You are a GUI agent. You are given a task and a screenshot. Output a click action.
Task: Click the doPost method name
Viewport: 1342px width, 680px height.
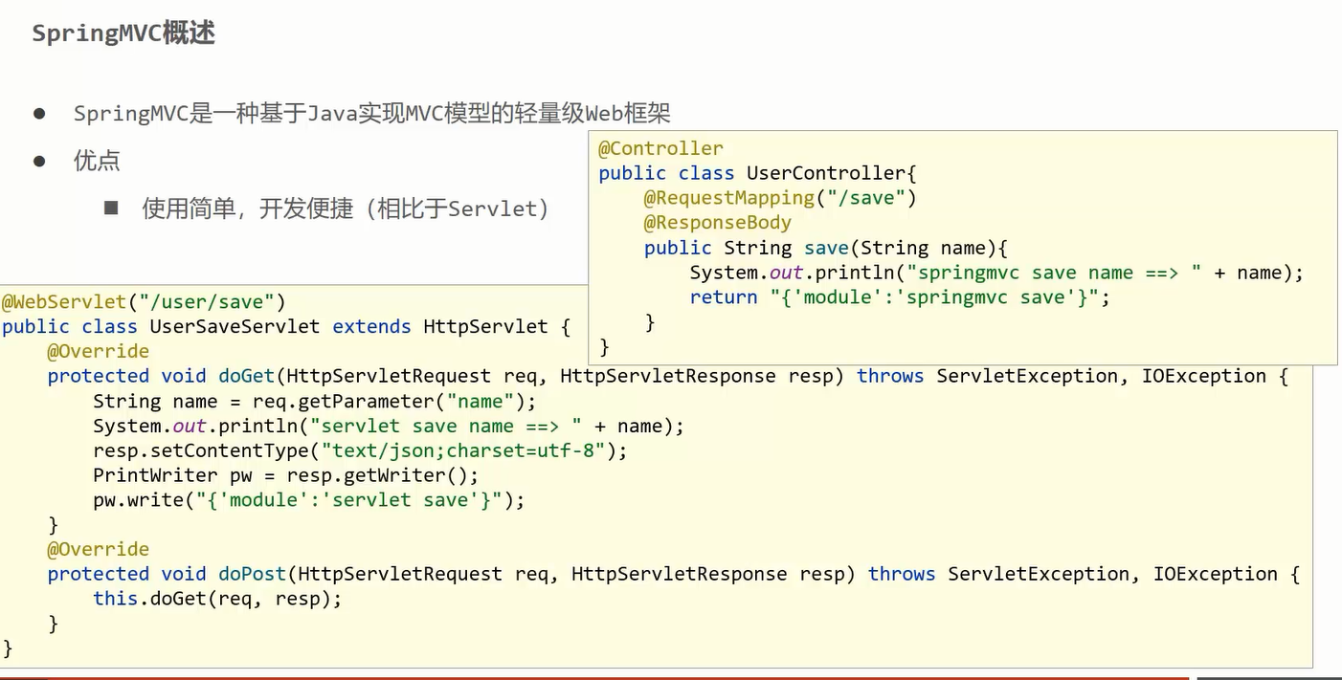point(252,574)
